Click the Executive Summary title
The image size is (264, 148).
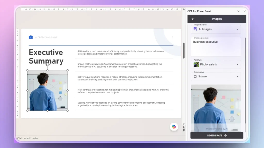tap(46, 57)
